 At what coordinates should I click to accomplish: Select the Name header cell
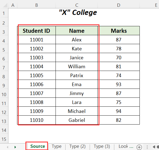77,31
